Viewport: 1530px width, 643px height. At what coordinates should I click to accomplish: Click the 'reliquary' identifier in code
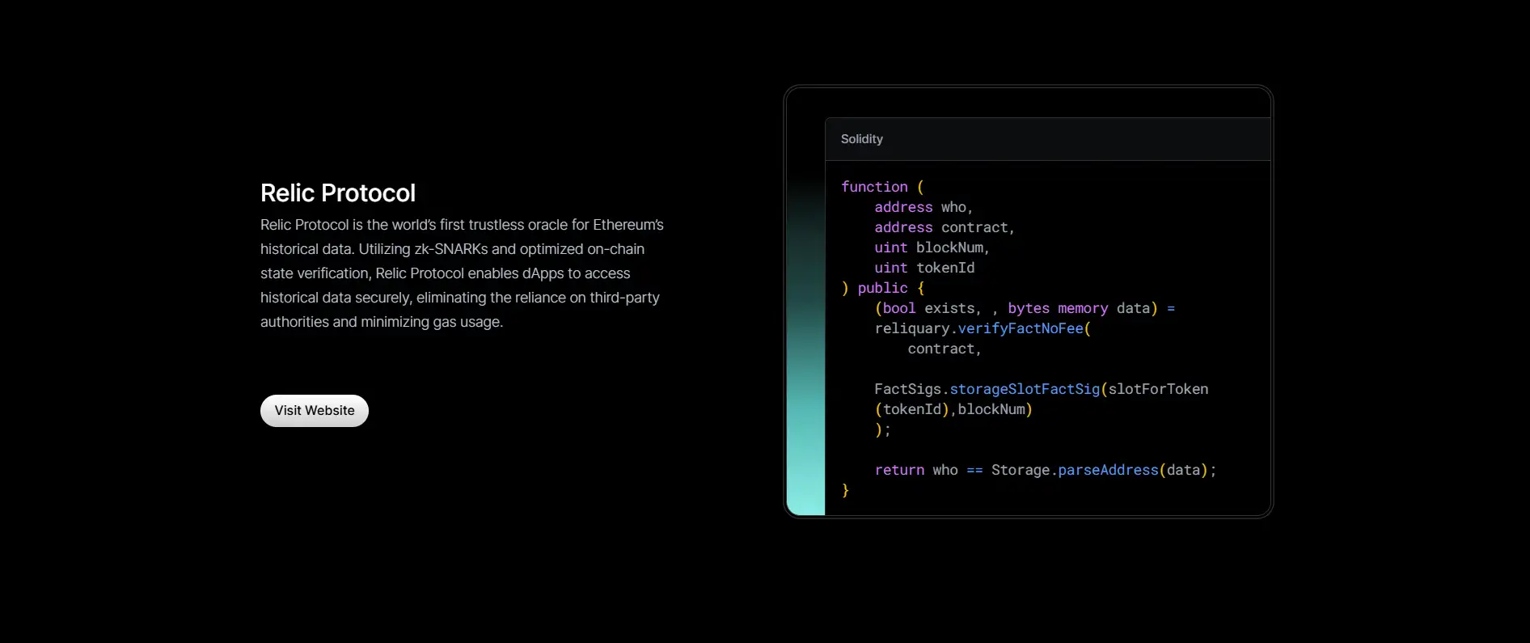911,328
